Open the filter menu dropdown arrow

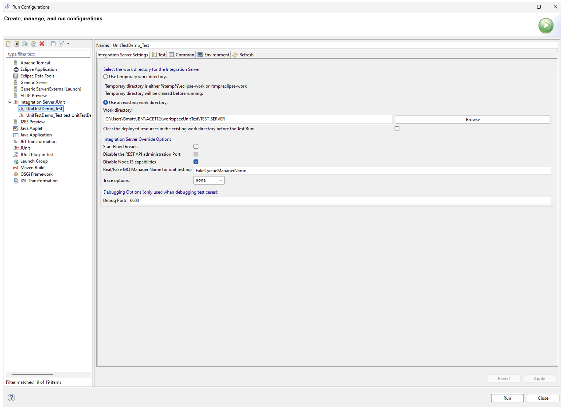(x=68, y=44)
